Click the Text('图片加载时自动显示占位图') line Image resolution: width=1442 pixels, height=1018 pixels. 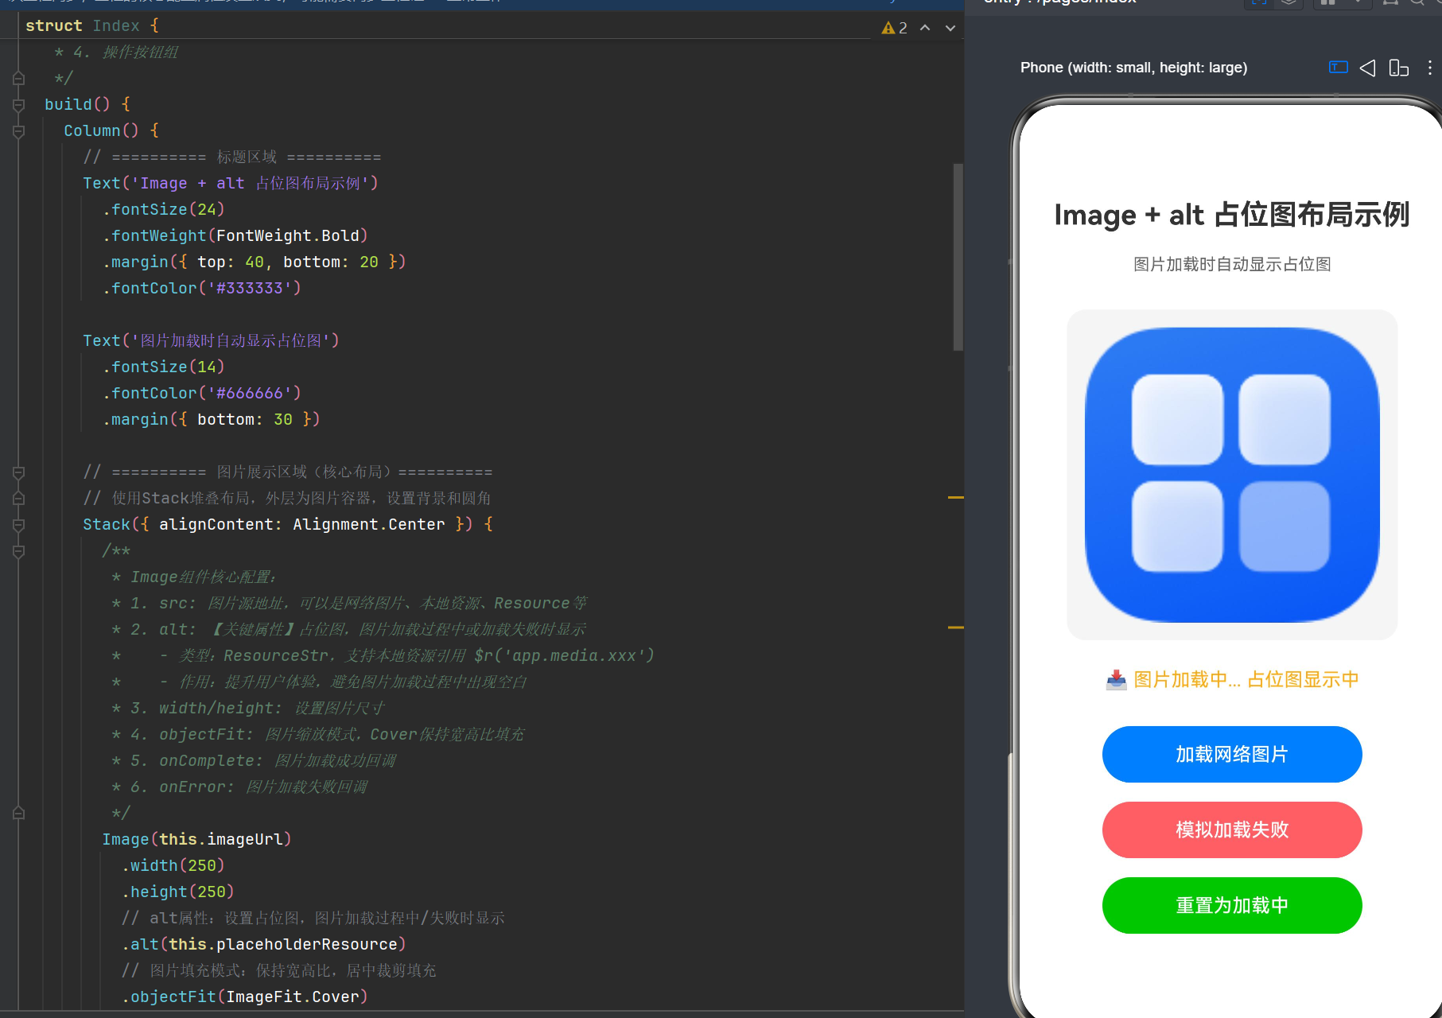point(212,341)
